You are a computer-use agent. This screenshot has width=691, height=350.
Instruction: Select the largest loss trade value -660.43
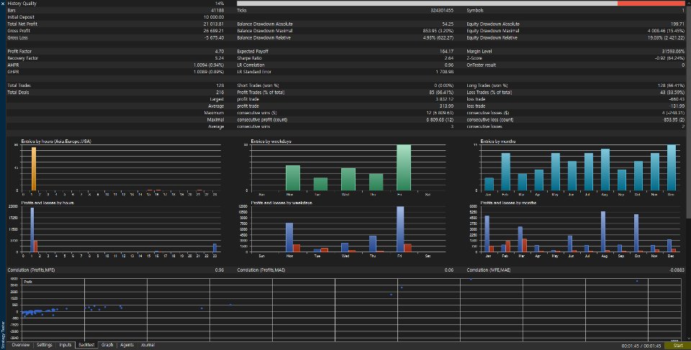click(677, 99)
